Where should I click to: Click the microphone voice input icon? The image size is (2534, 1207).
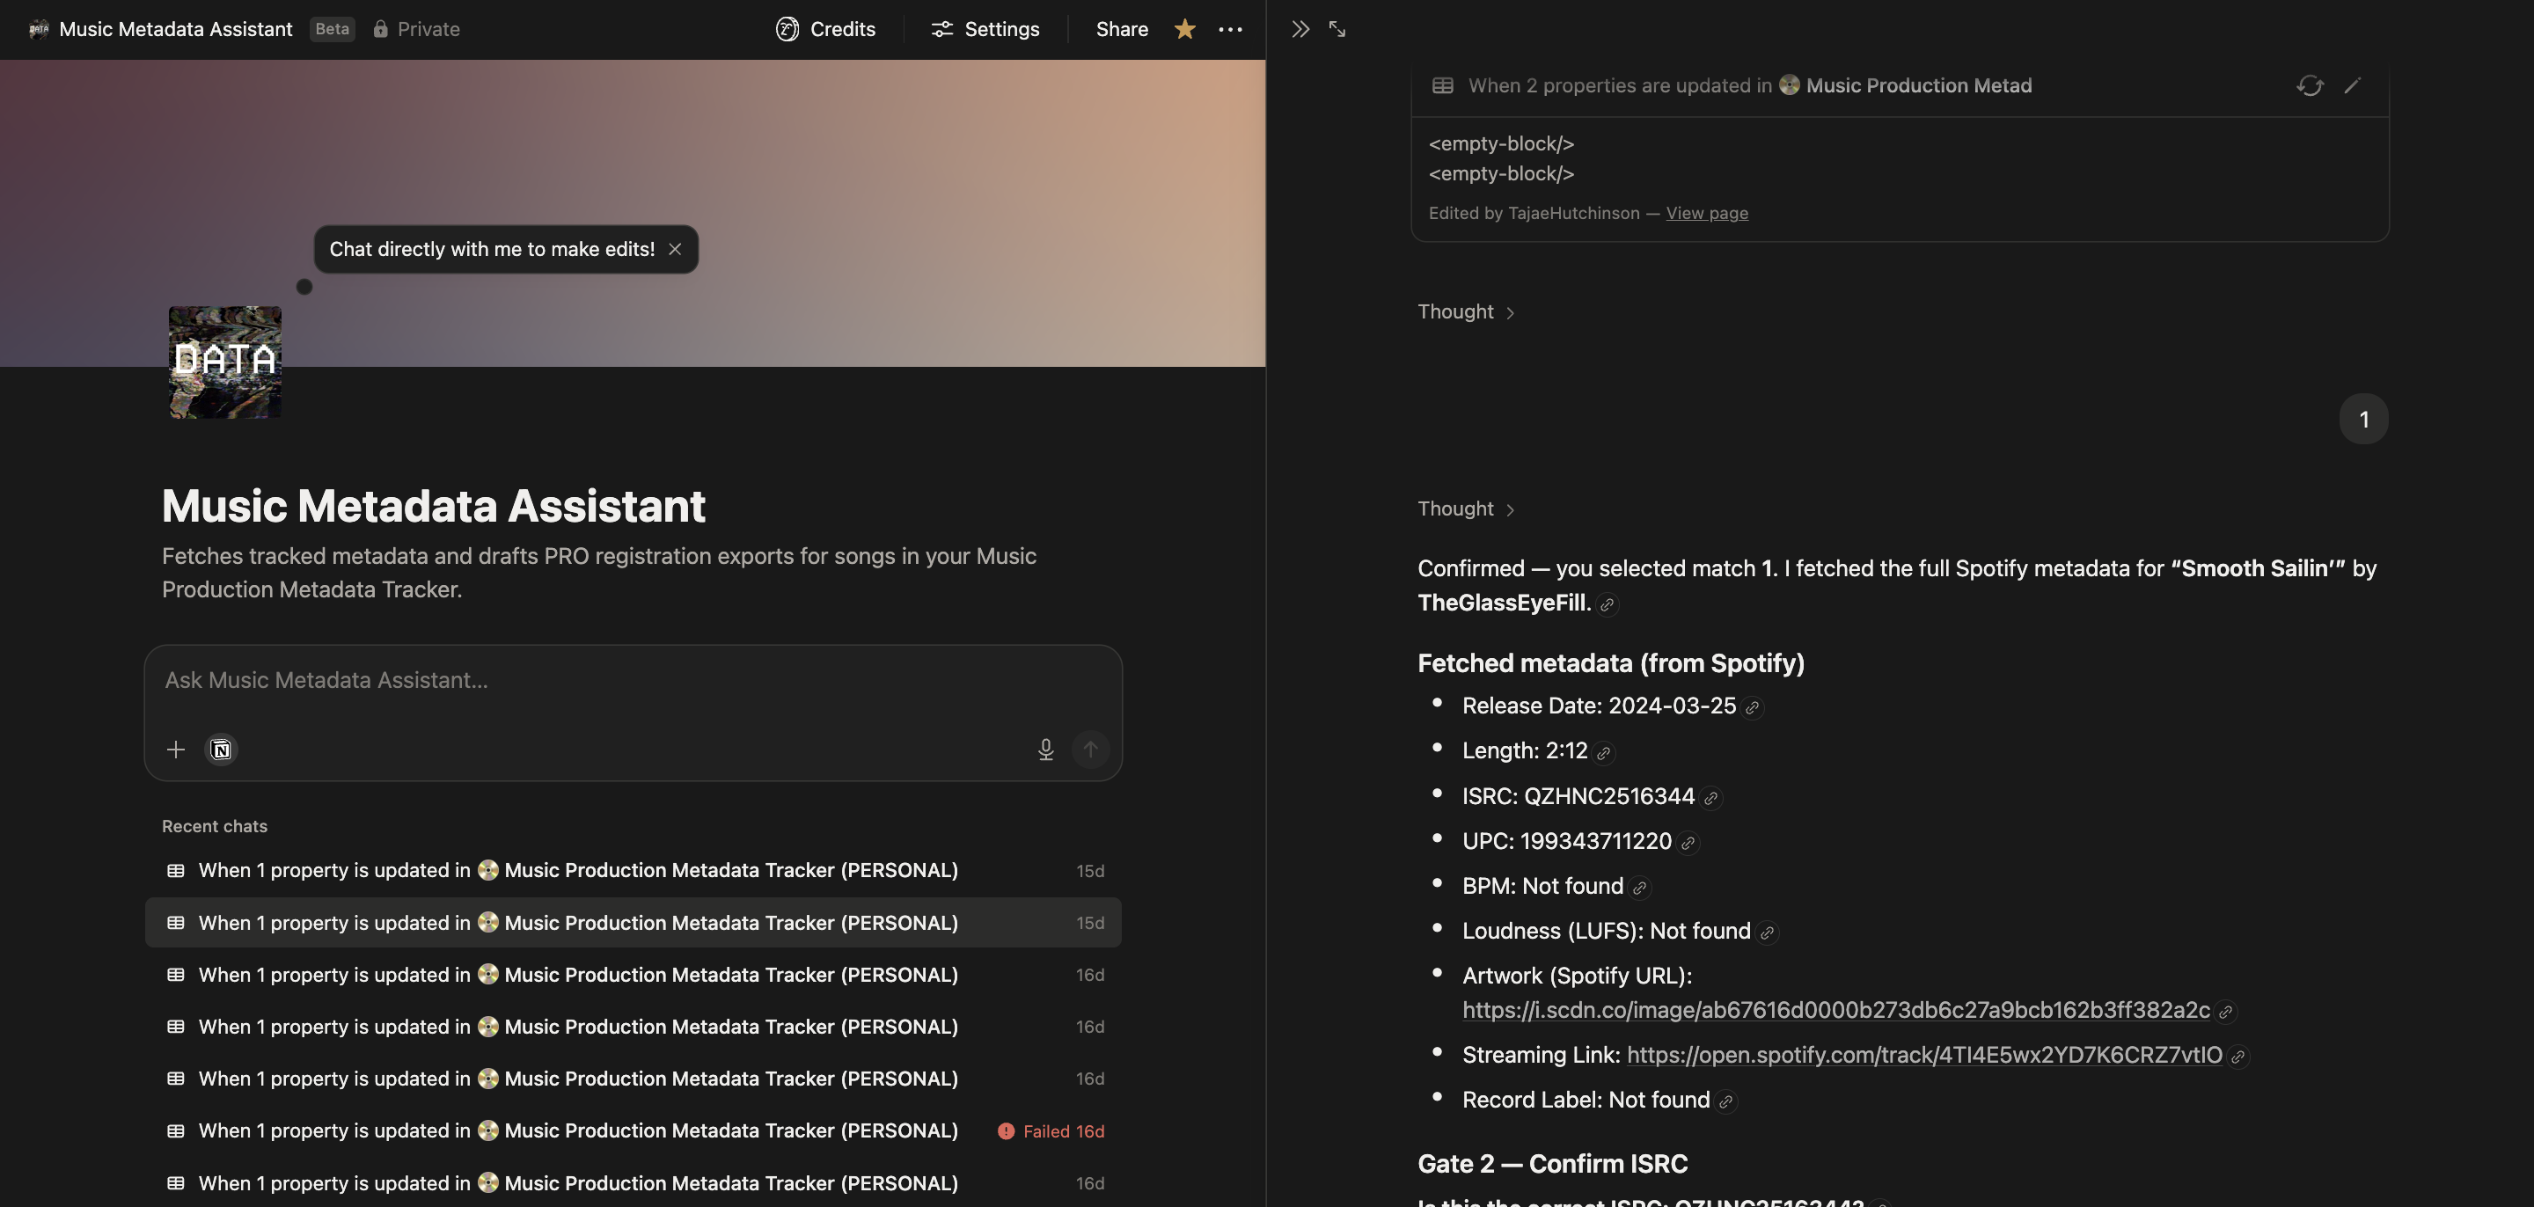1045,750
